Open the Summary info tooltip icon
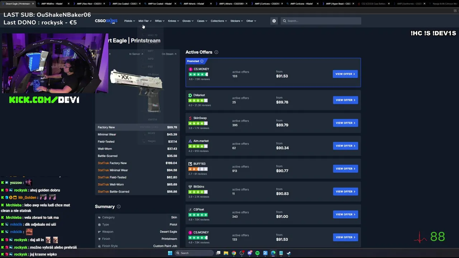 tap(119, 207)
